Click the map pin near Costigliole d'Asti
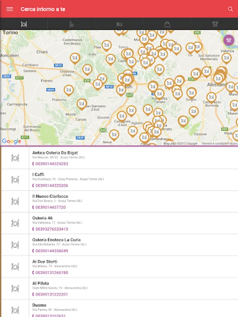The image size is (238, 317). 122,116
